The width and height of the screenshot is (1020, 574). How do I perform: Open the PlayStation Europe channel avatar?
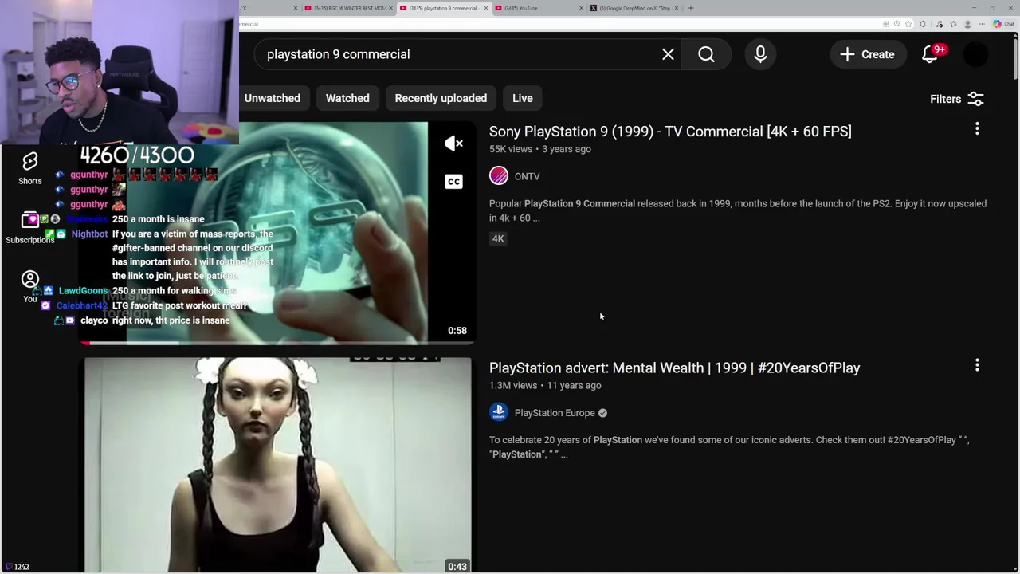tap(499, 412)
